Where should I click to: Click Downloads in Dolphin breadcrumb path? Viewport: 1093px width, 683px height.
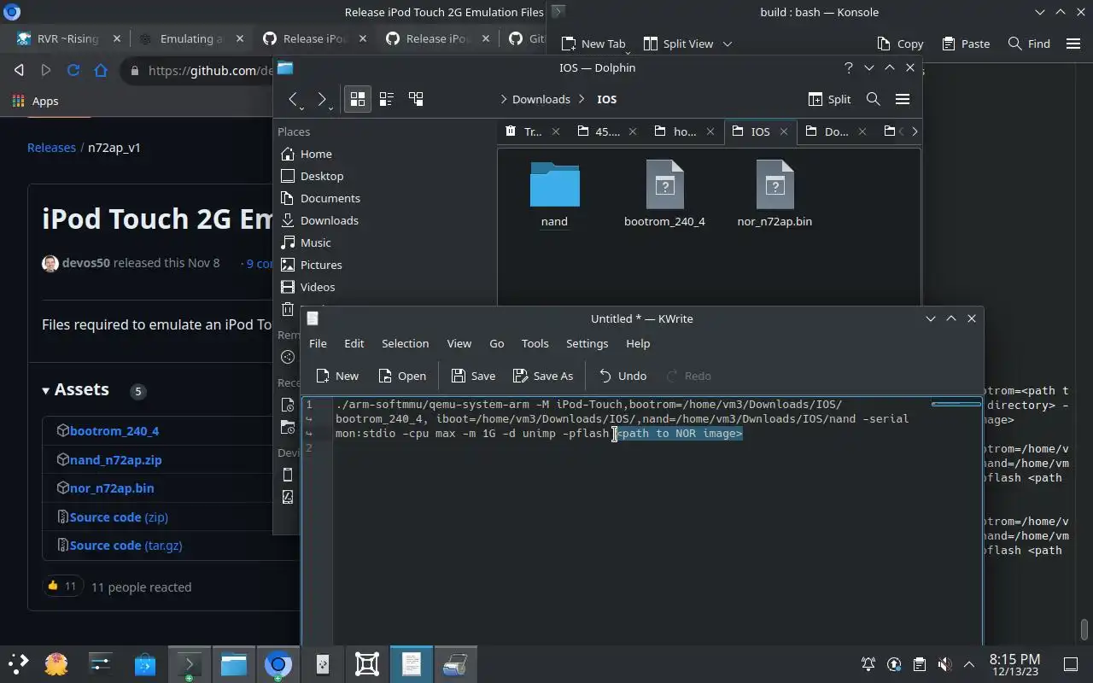(x=541, y=99)
